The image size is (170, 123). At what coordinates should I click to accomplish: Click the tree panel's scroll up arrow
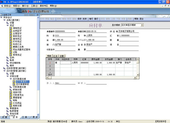tap(38, 18)
